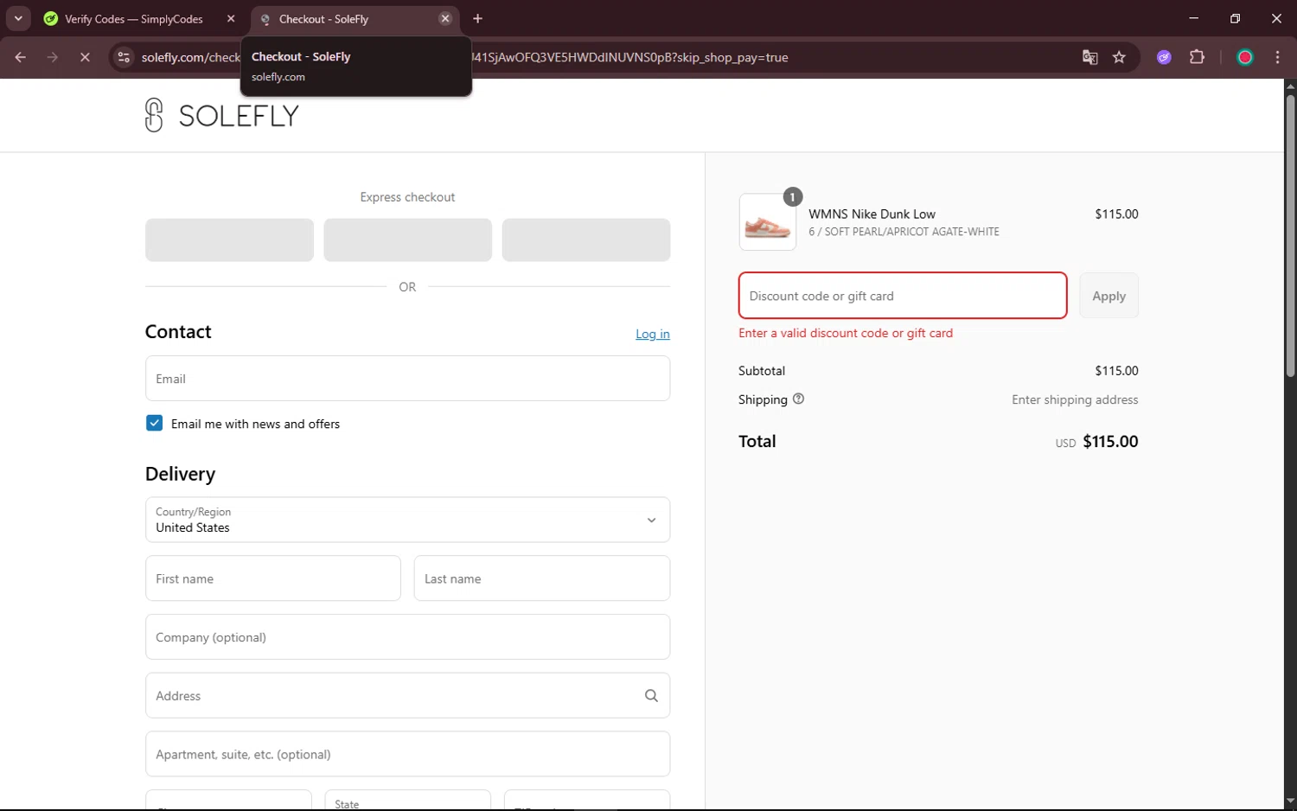Open the State dropdown
This screenshot has width=1297, height=811.
[407, 801]
